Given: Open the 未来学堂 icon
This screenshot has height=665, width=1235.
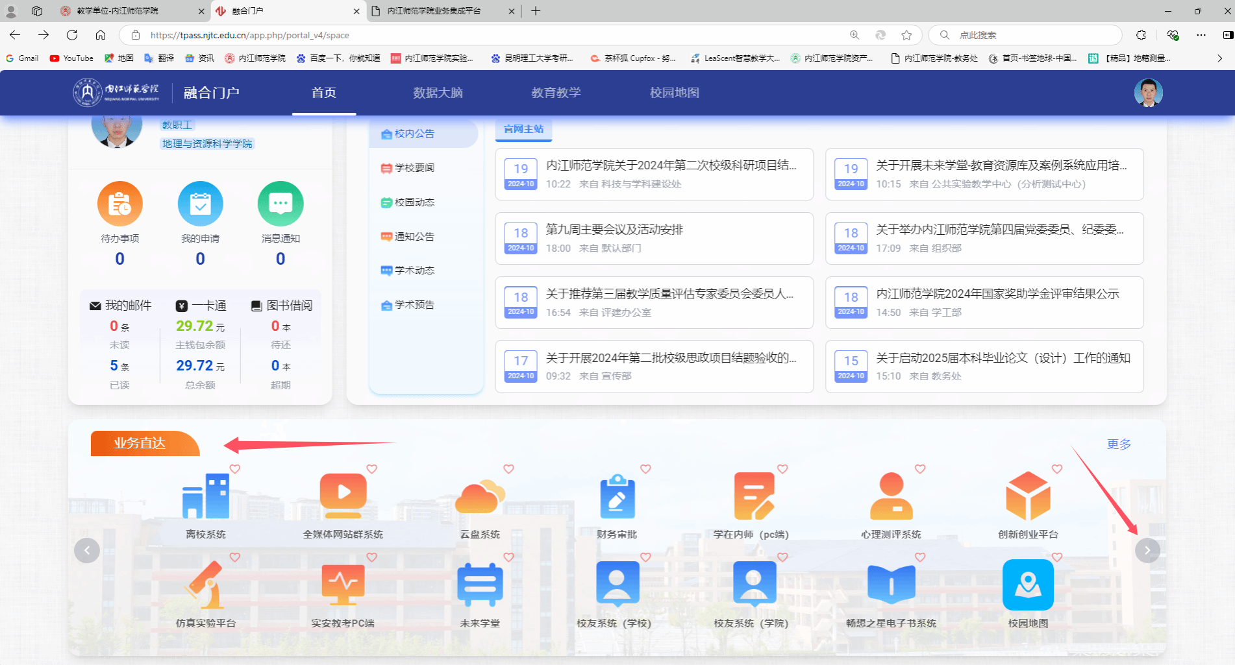Looking at the screenshot, I should (480, 585).
